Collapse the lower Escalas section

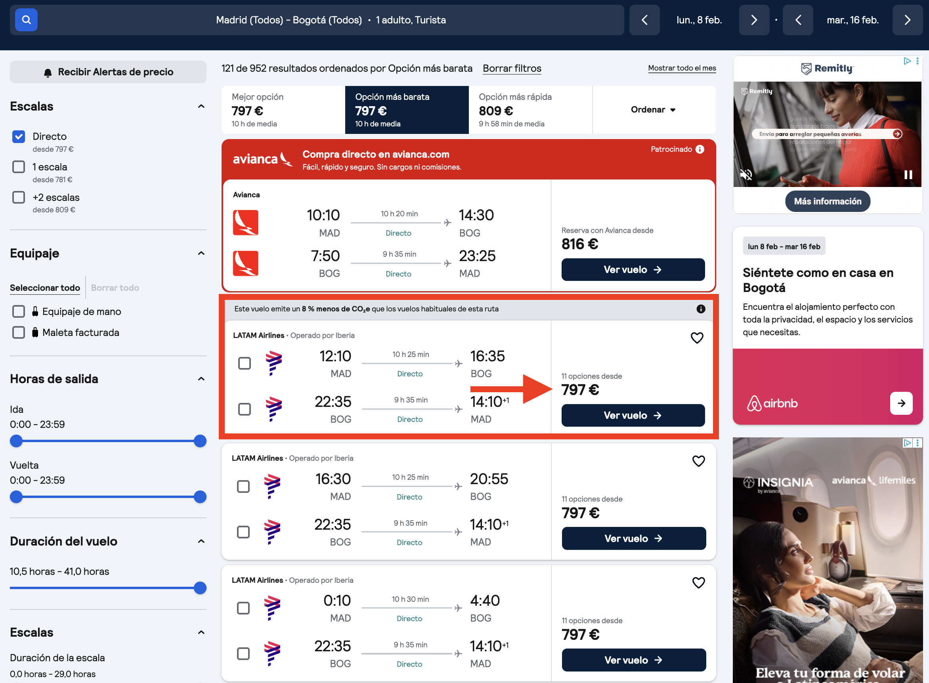pos(201,632)
